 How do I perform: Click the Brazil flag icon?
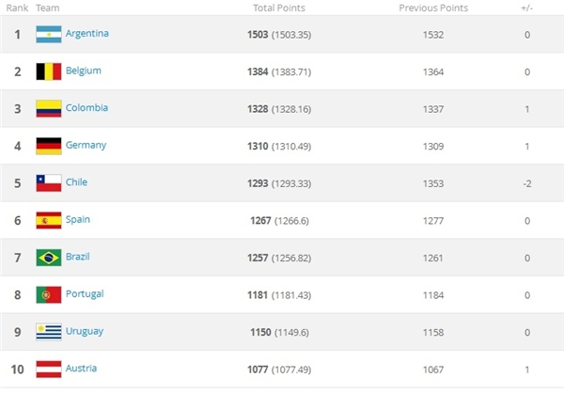[x=49, y=258]
